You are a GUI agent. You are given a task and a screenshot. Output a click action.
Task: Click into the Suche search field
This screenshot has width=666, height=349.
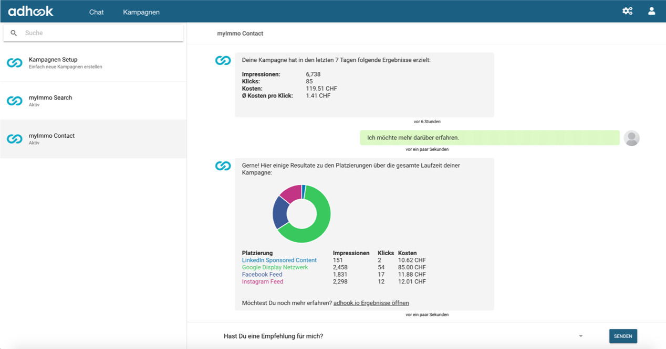[x=93, y=33]
